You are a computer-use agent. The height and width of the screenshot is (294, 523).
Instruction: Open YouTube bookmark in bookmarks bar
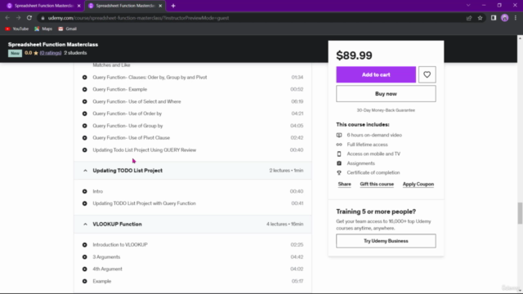coord(16,29)
